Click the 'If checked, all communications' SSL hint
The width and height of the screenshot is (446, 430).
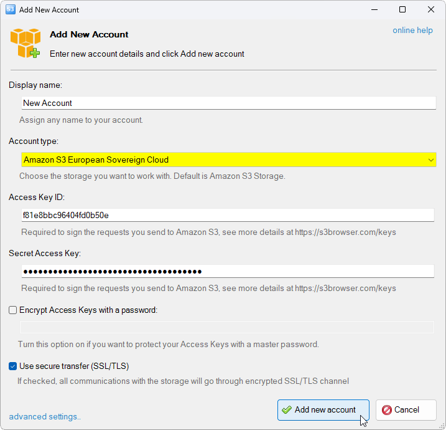(x=183, y=381)
